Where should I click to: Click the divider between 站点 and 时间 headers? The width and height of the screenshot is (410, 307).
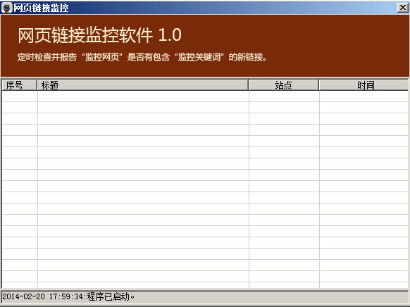click(x=319, y=85)
